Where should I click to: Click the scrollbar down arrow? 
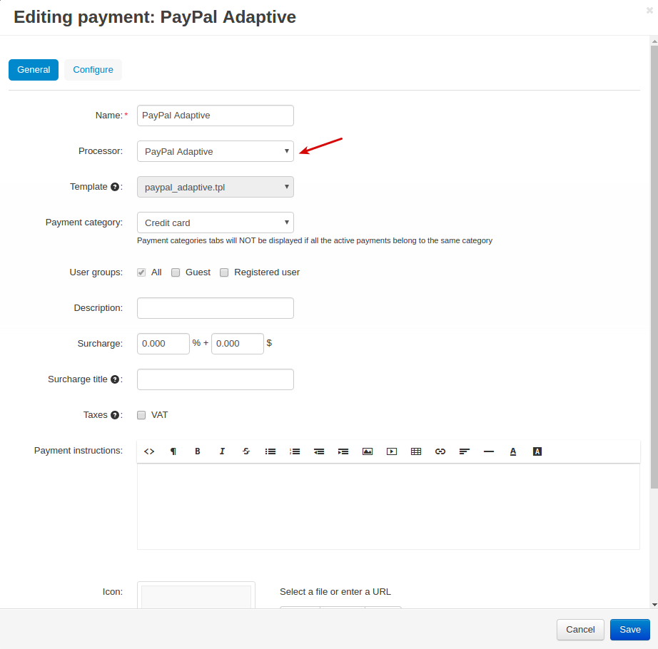(x=654, y=605)
